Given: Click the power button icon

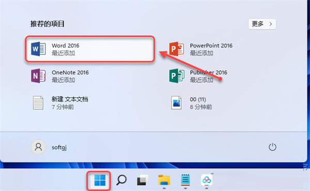Looking at the screenshot, I should [272, 147].
